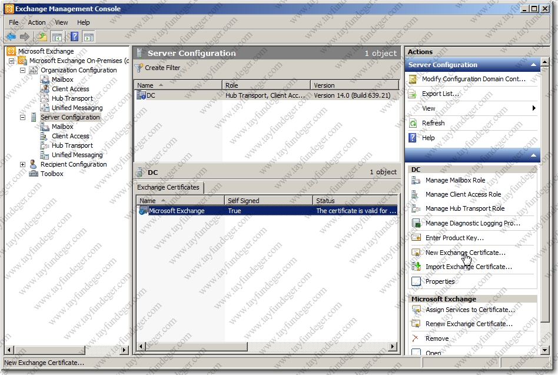Click Manage Hub Transport Role action
The image size is (558, 375).
[x=465, y=208]
